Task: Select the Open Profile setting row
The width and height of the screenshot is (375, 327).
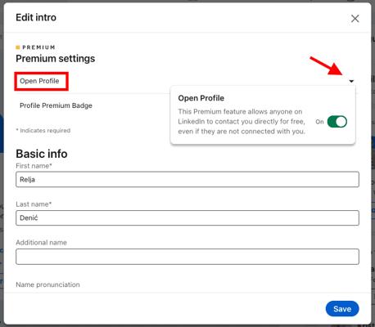Action: click(41, 81)
